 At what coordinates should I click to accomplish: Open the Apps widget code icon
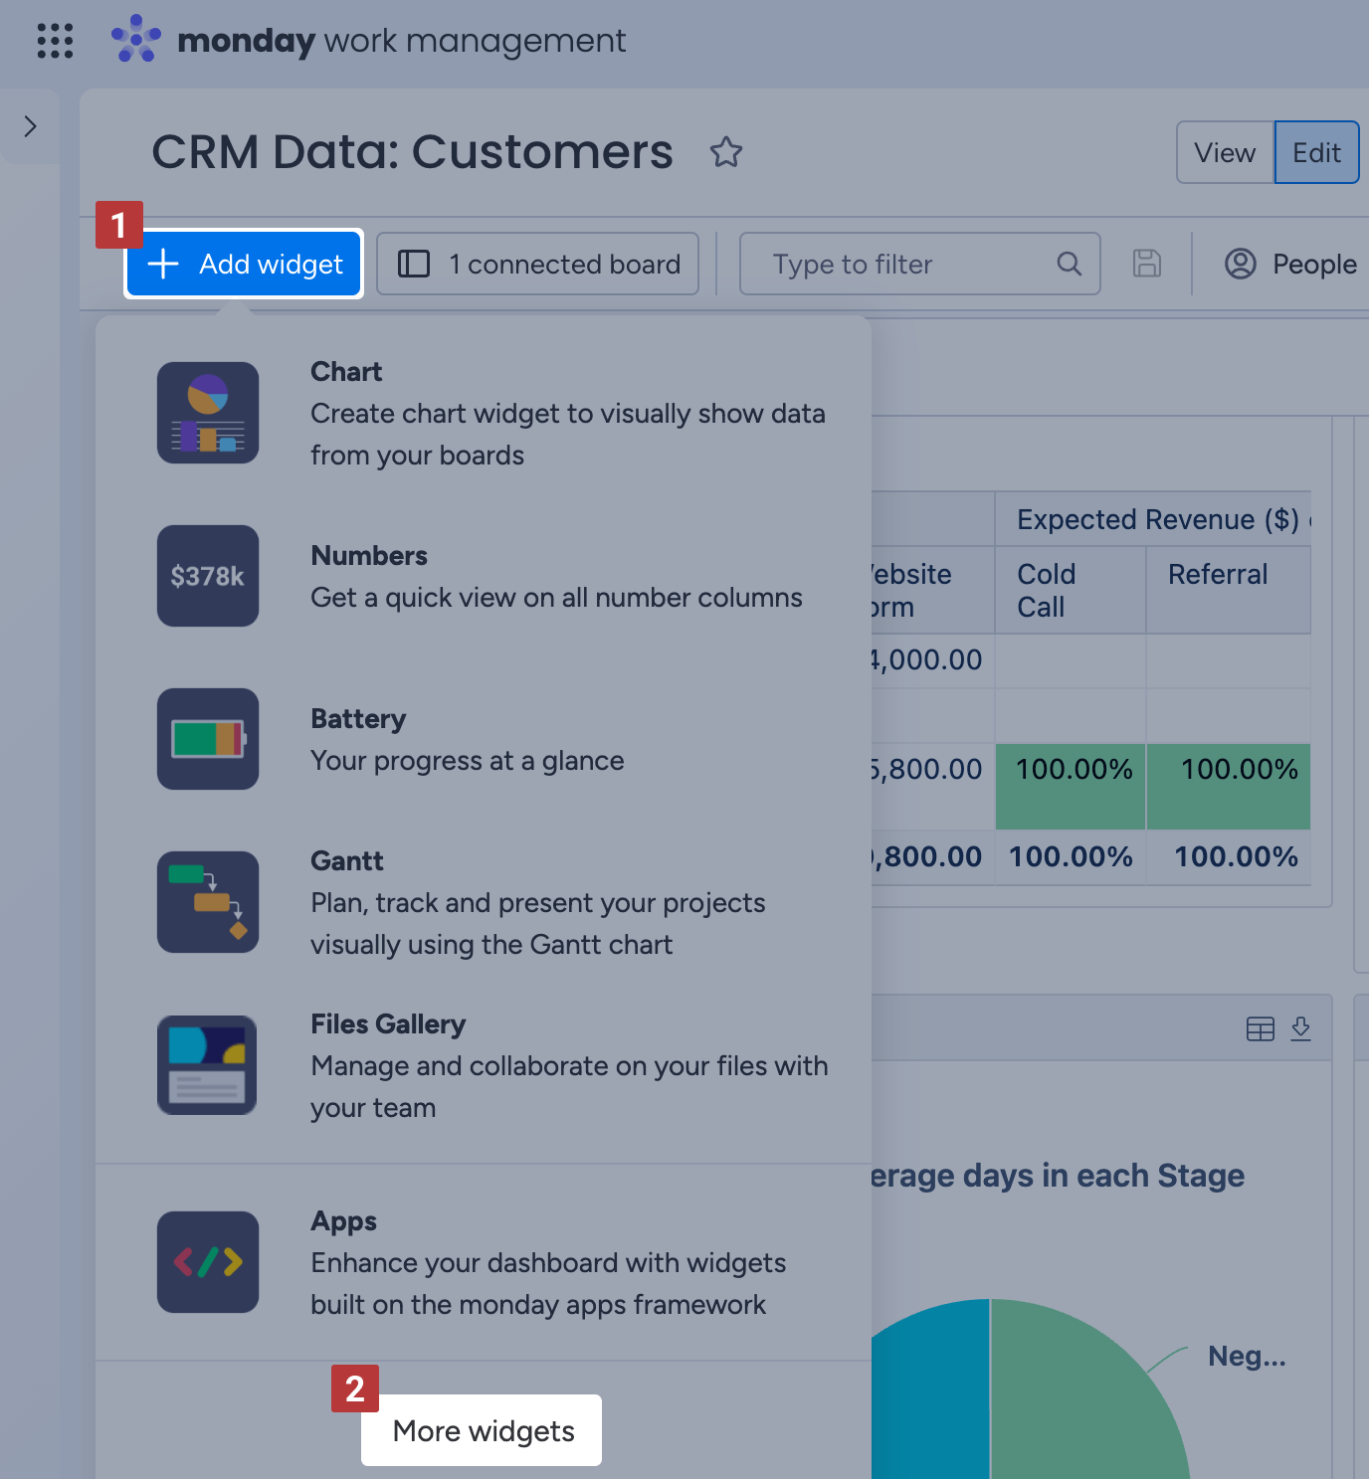pyautogui.click(x=208, y=1262)
